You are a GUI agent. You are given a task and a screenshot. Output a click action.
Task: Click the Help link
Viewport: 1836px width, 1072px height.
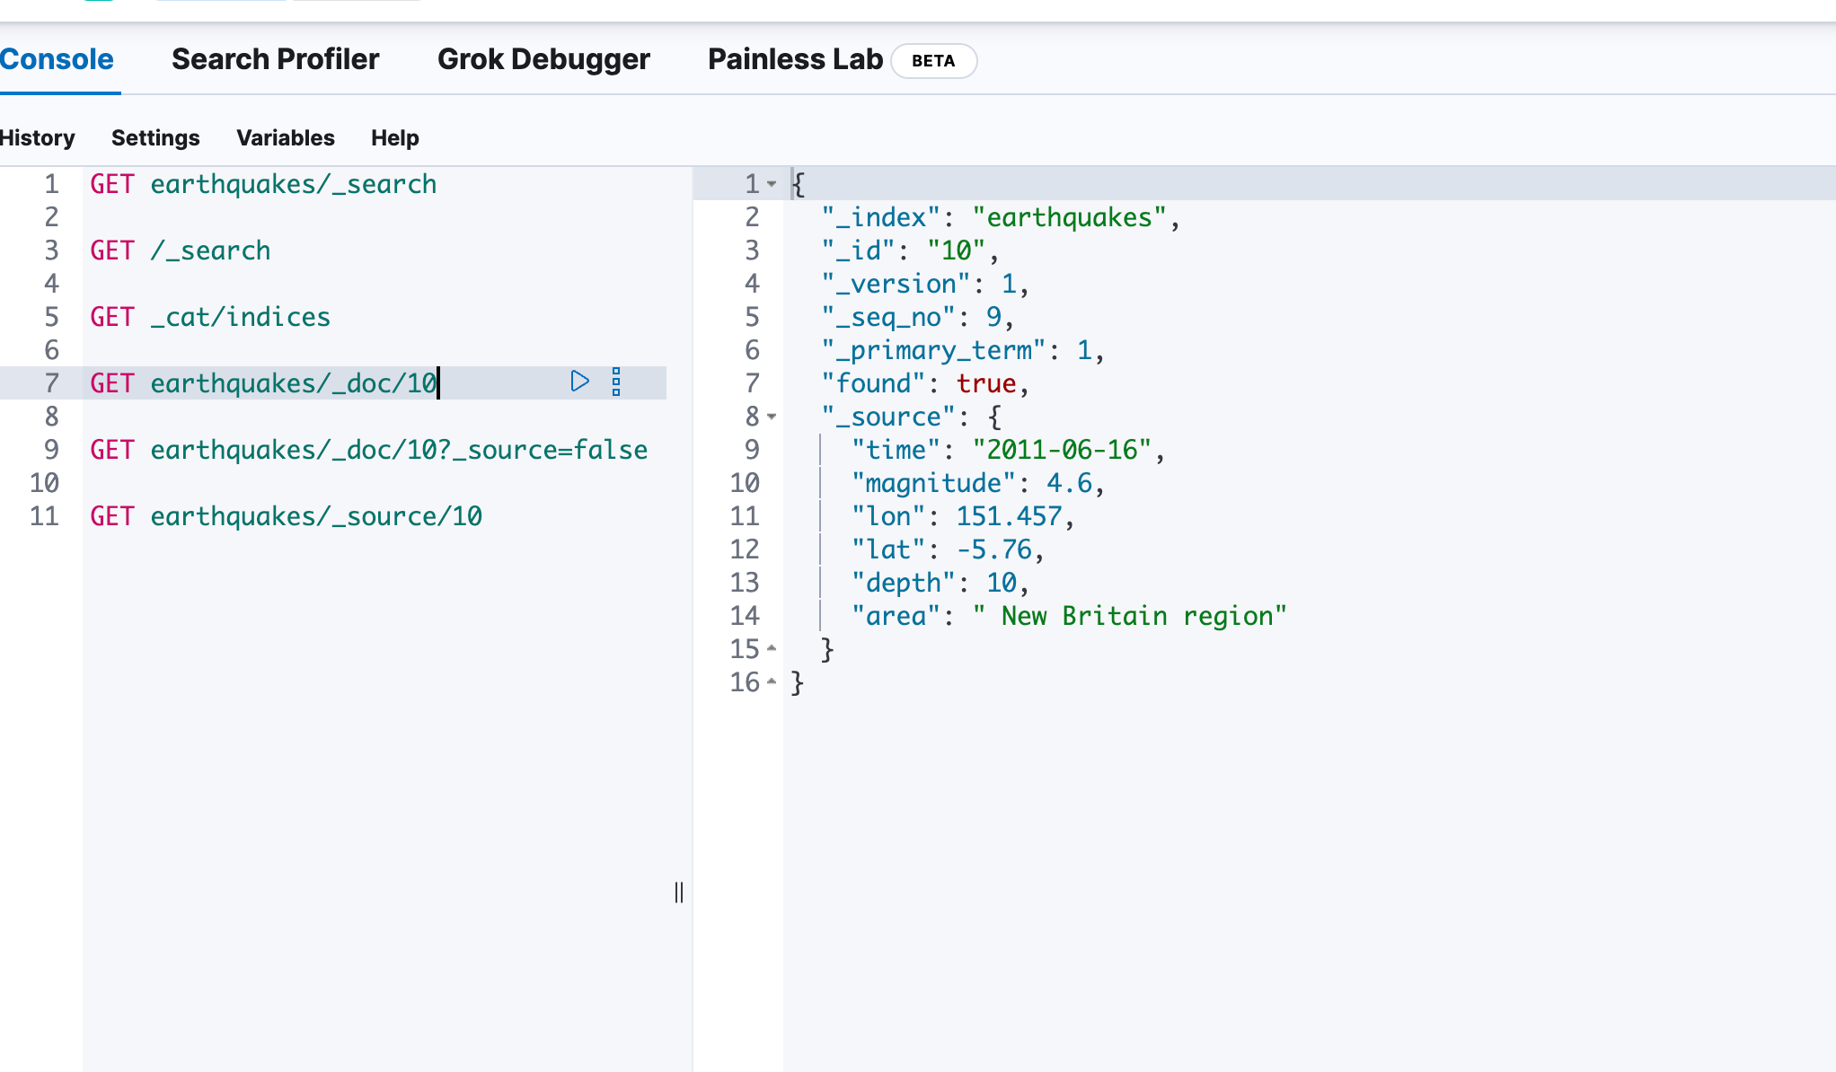coord(394,137)
